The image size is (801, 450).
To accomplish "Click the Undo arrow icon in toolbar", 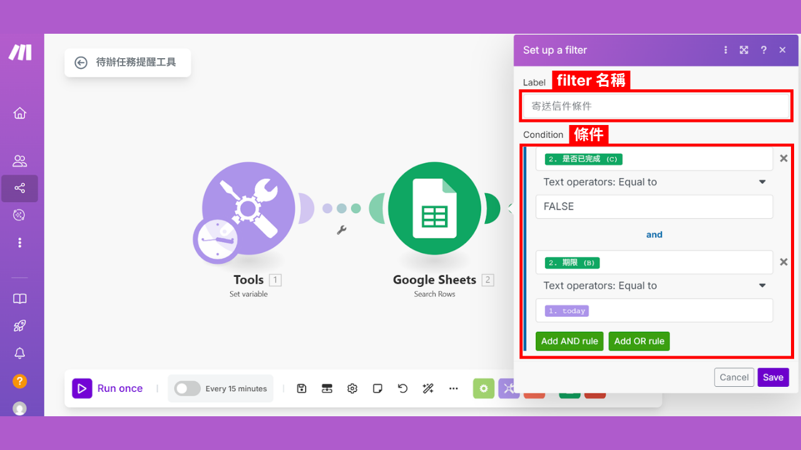I will (x=403, y=389).
